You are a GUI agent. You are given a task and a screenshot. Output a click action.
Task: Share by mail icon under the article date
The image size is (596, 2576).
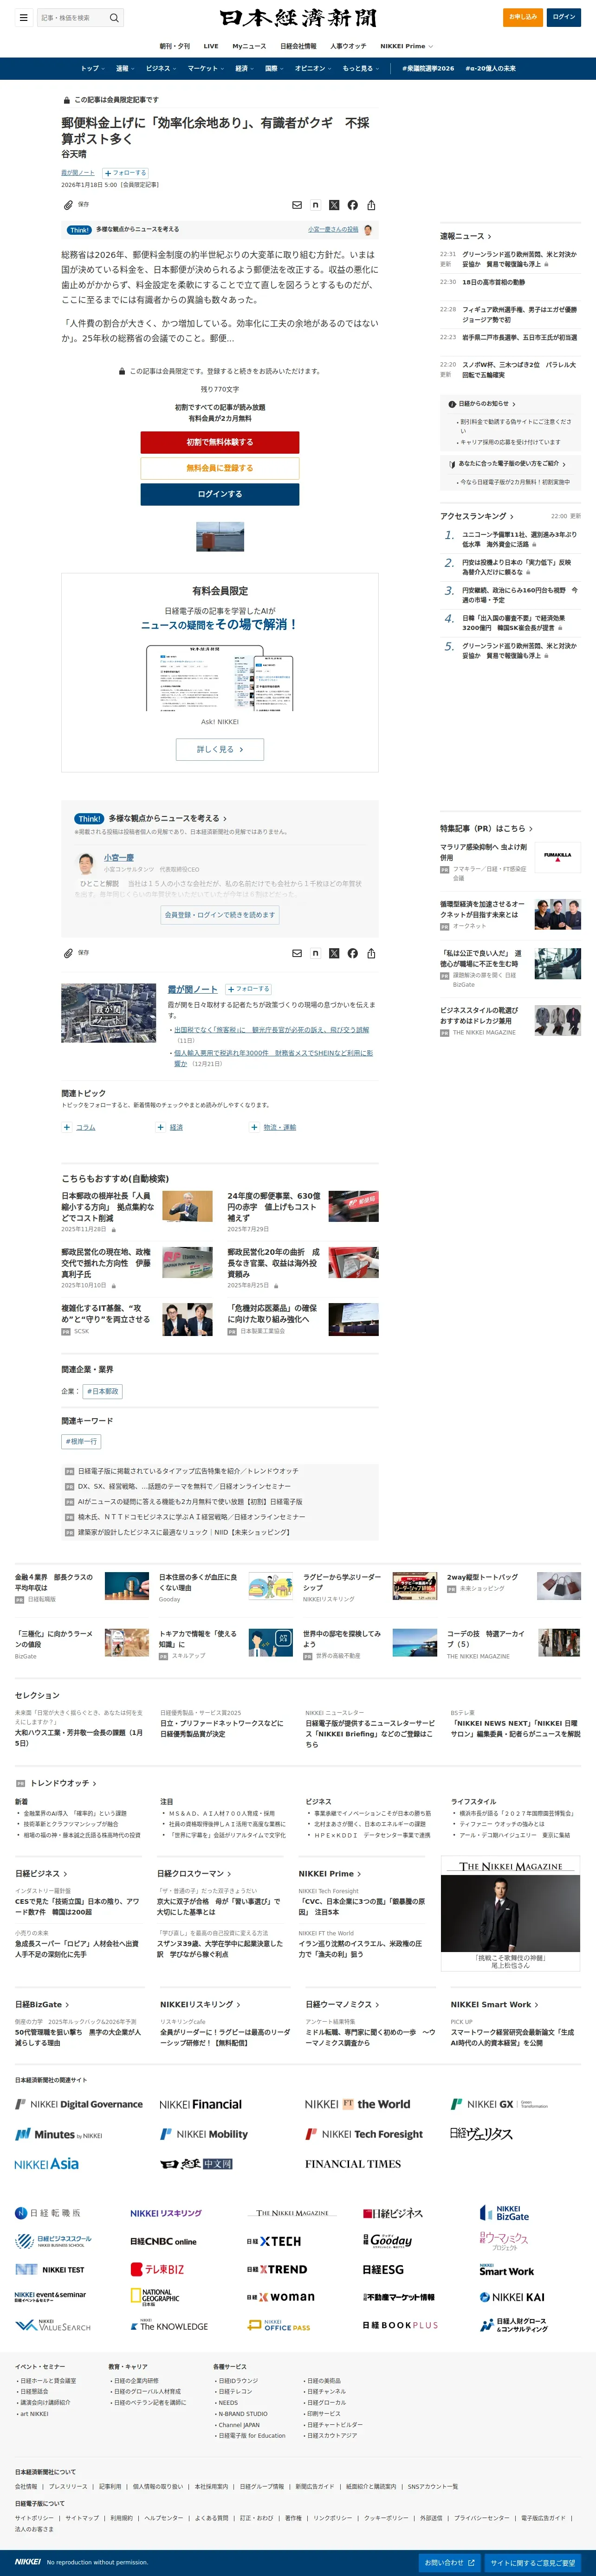pyautogui.click(x=297, y=205)
